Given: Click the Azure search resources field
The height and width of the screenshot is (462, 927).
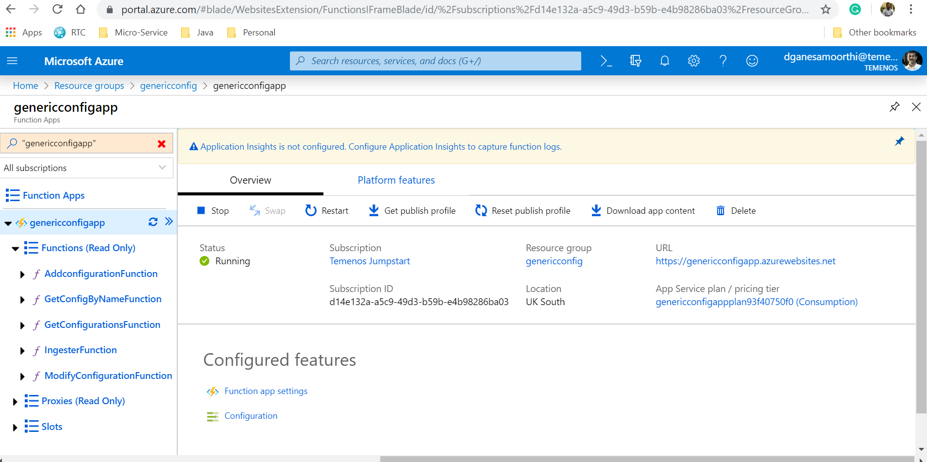Looking at the screenshot, I should [x=435, y=61].
